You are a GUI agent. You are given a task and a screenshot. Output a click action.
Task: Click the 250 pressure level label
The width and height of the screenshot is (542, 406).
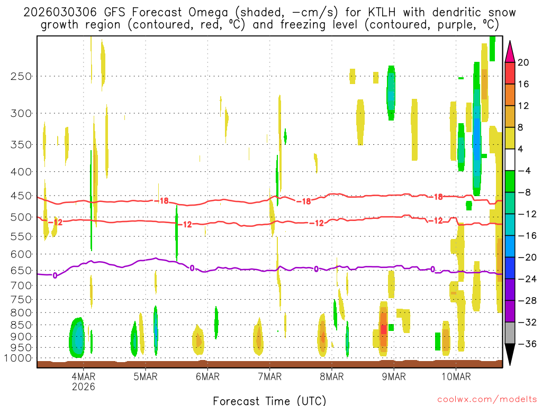pyautogui.click(x=21, y=76)
